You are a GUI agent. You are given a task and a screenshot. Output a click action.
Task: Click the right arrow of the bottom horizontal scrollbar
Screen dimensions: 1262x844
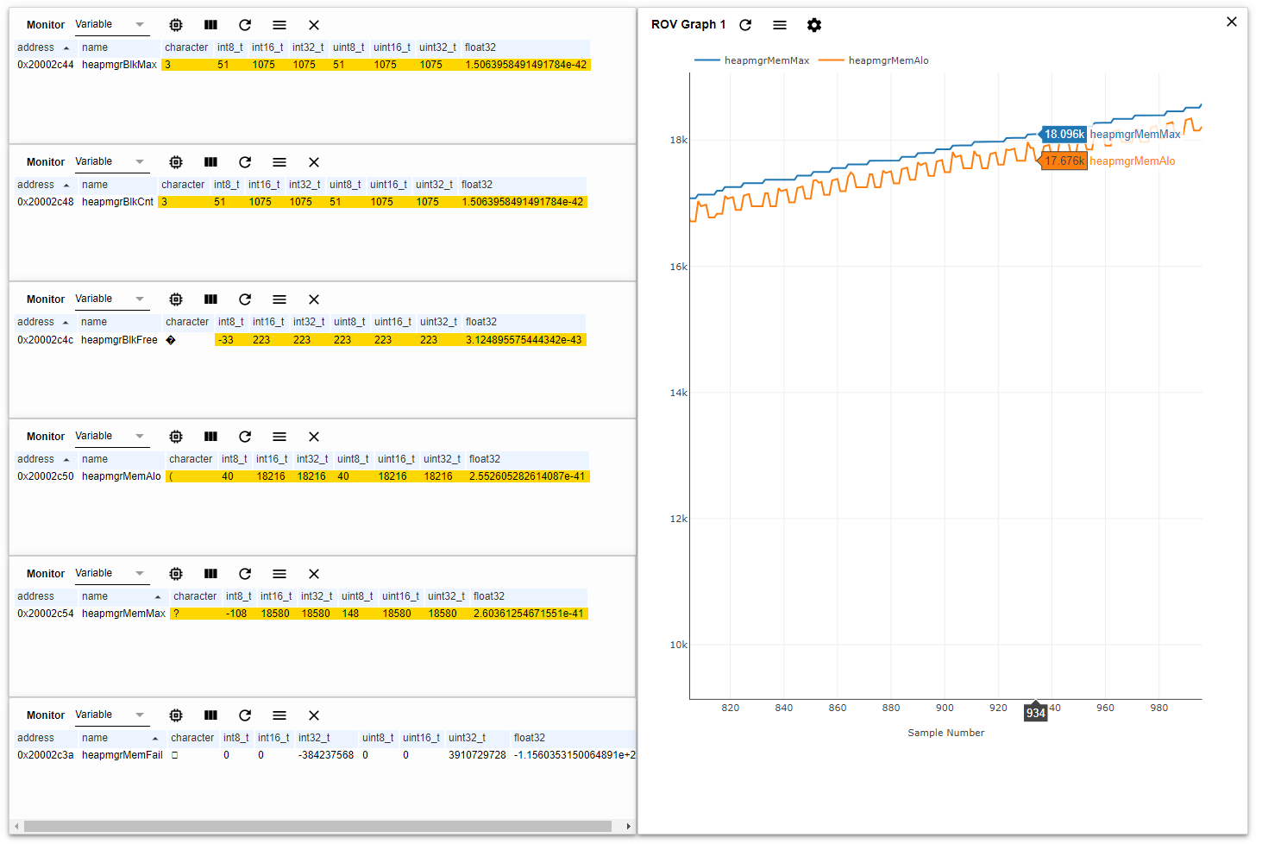click(x=628, y=826)
